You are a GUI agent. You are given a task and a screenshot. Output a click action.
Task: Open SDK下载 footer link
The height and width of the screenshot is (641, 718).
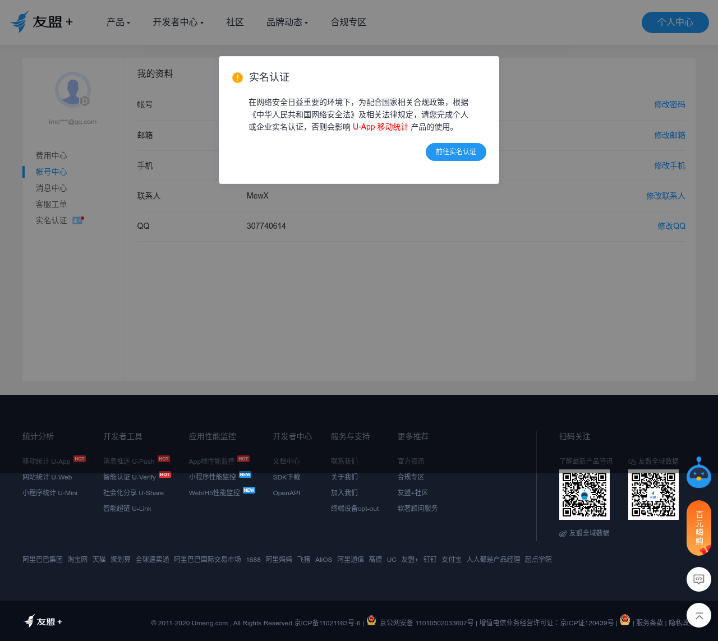[287, 477]
